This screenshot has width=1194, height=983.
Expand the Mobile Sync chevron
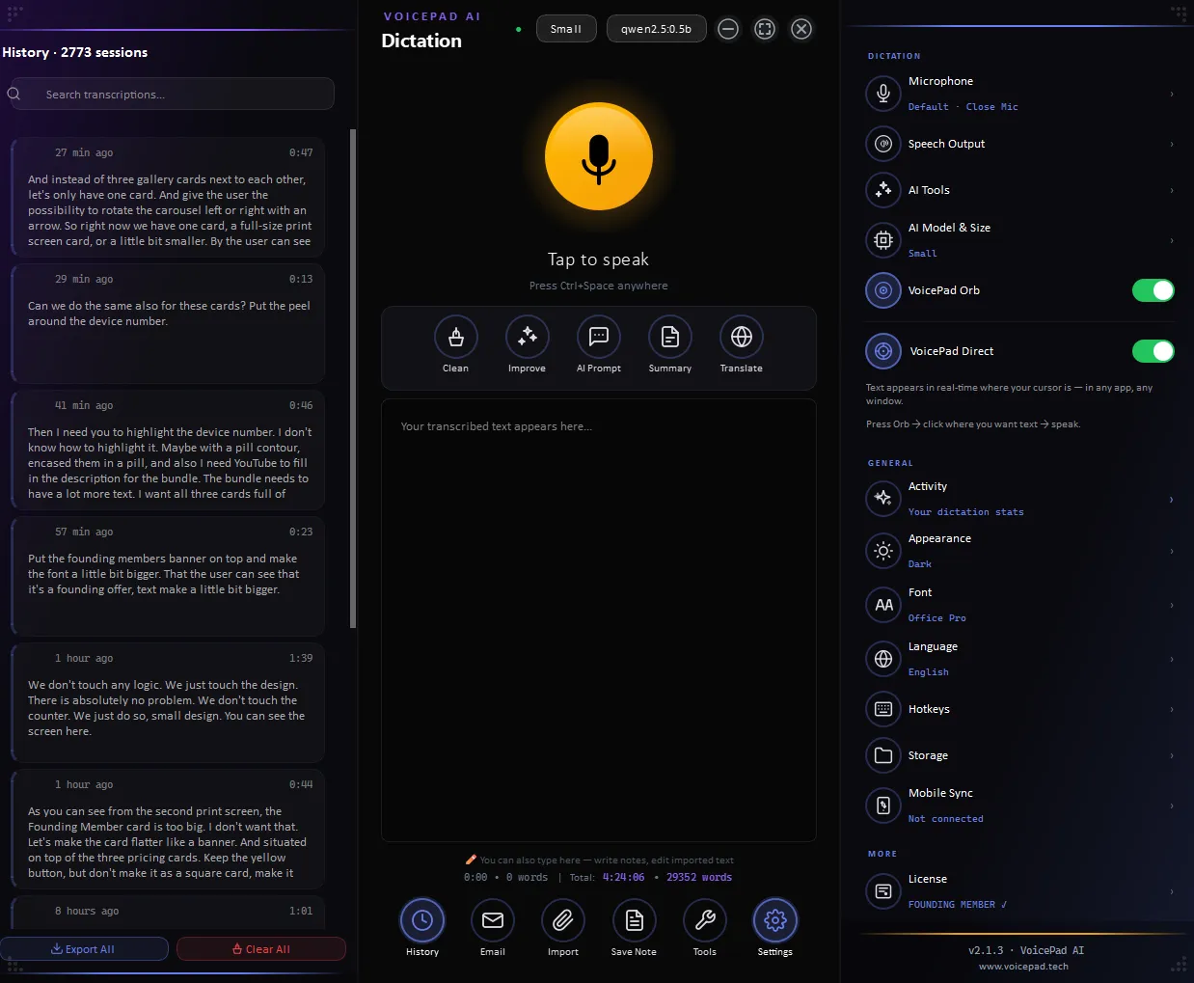[1172, 806]
